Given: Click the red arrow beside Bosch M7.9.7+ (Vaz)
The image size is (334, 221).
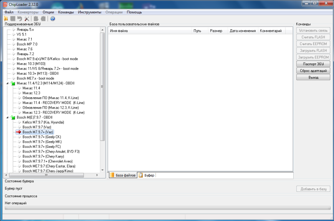Looking at the screenshot, I should click(18, 132).
